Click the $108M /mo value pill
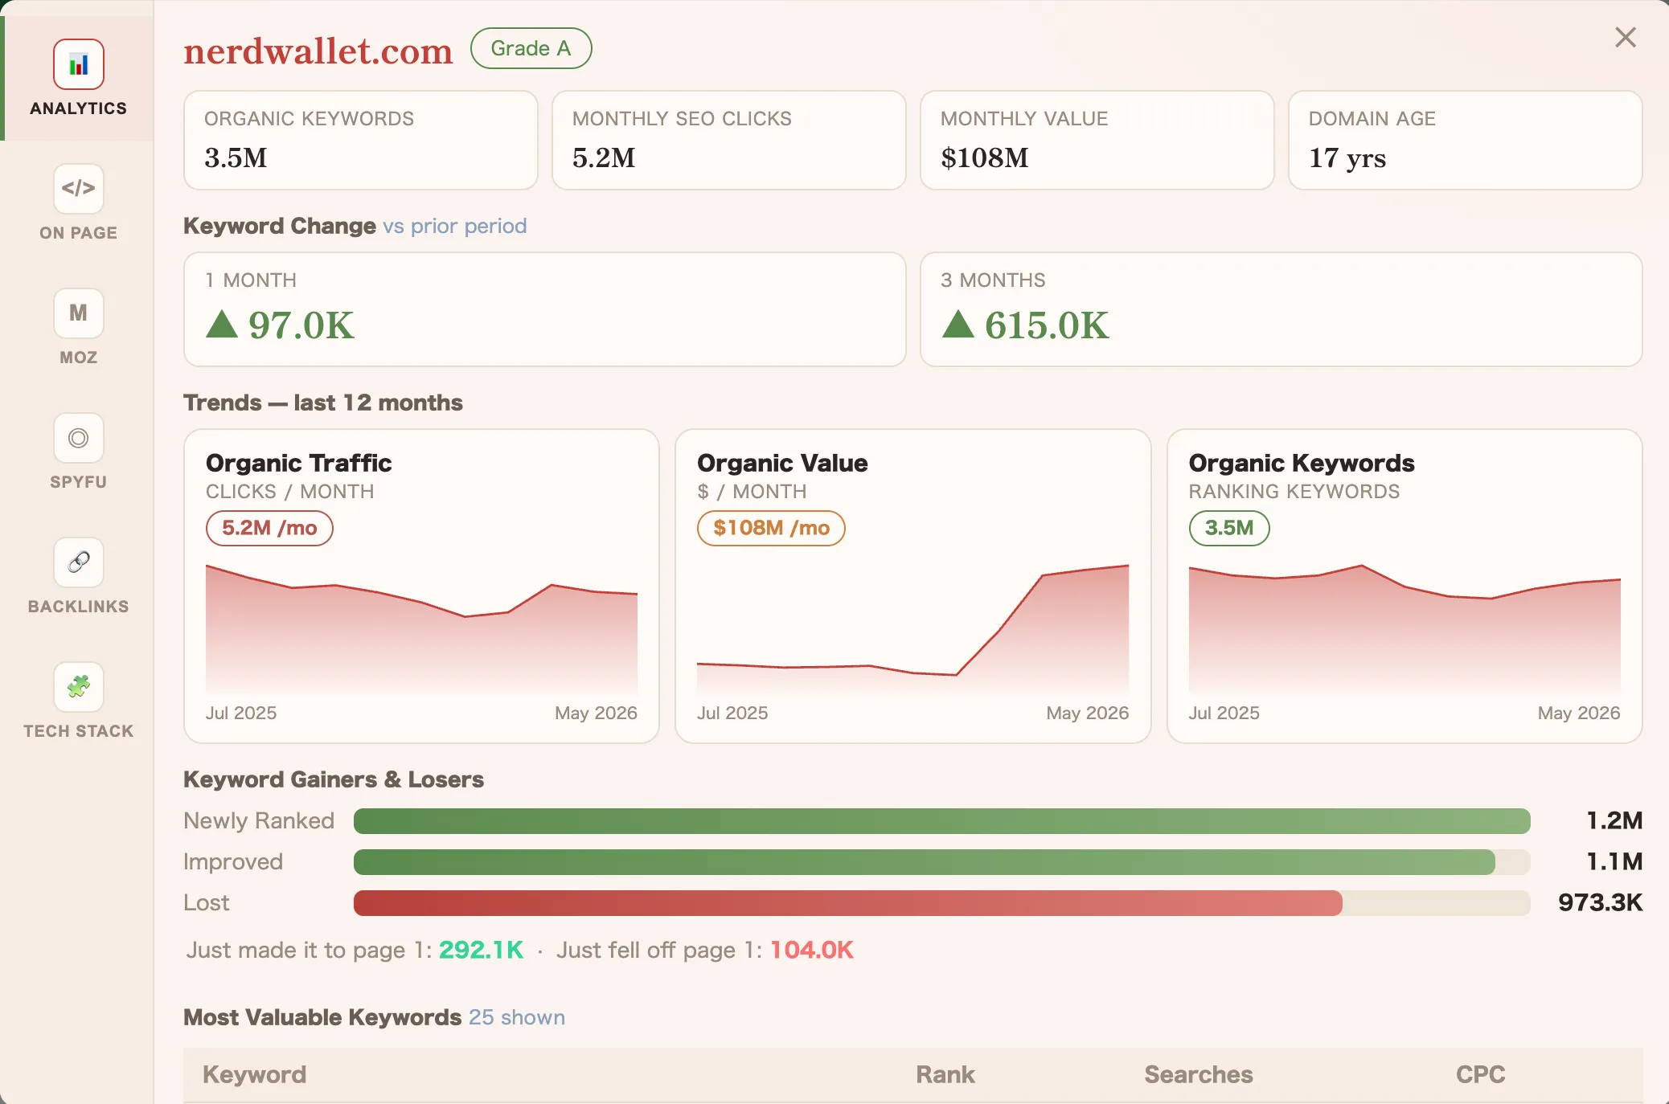This screenshot has width=1669, height=1104. point(771,528)
